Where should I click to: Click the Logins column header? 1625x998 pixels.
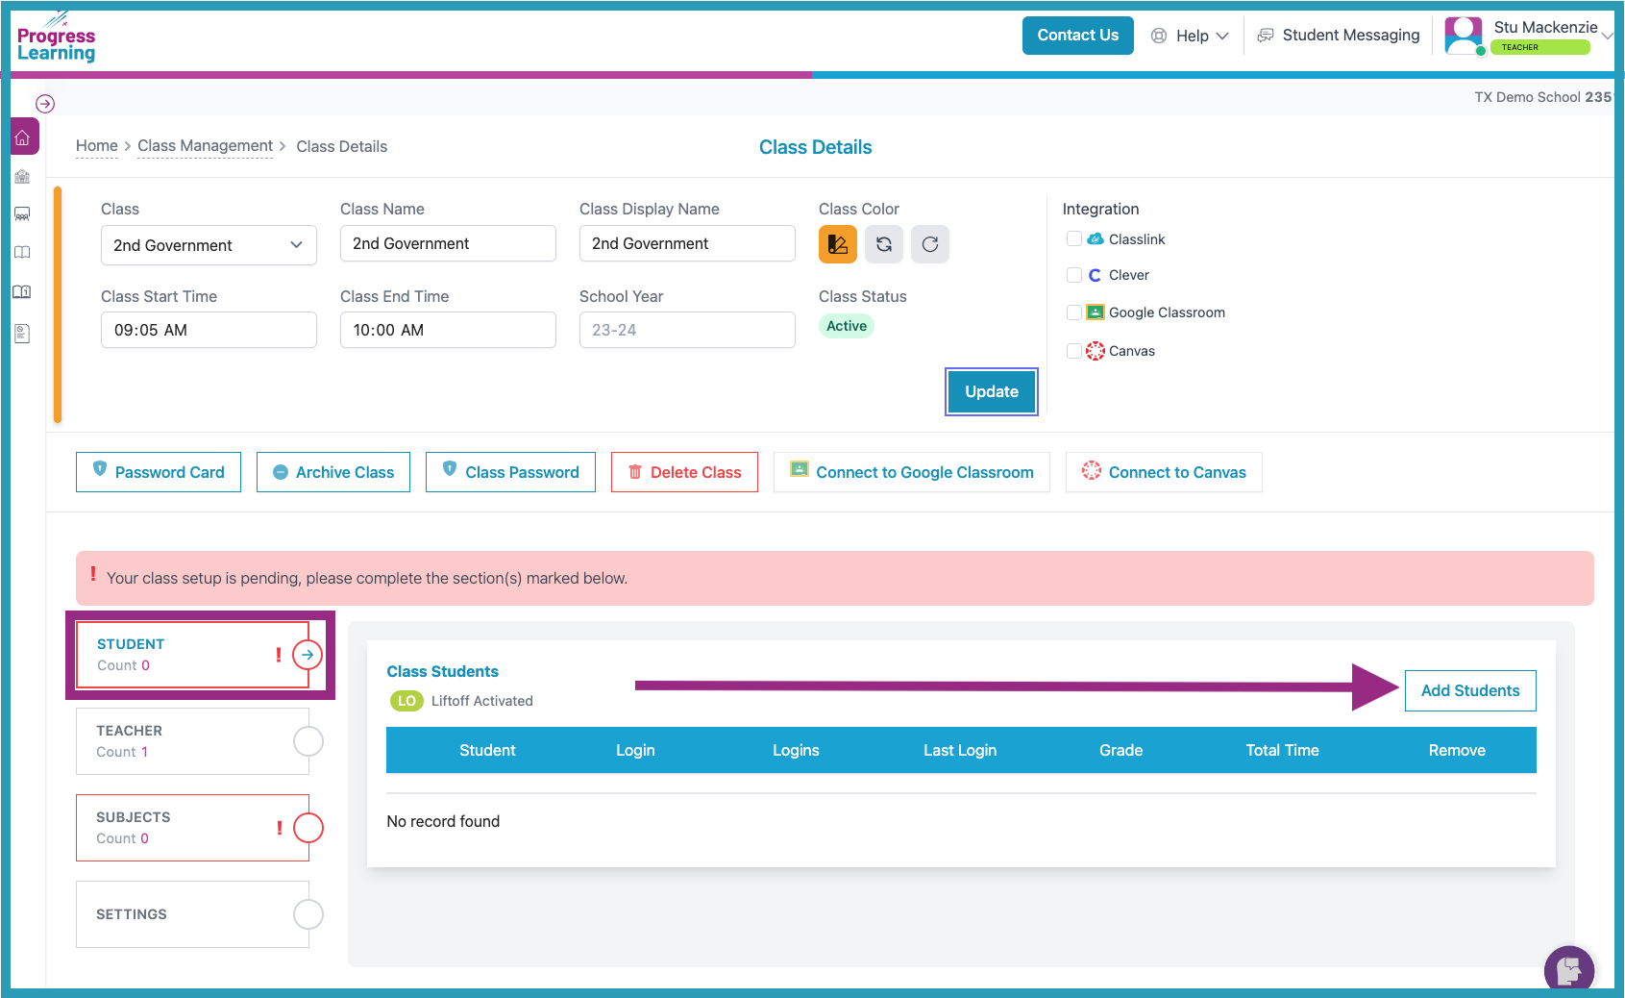(x=796, y=750)
